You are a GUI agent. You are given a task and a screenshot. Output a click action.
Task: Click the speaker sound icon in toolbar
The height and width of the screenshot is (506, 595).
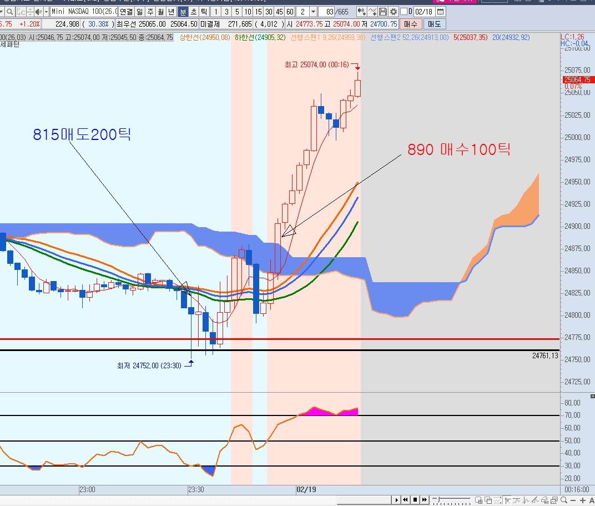(37, 12)
